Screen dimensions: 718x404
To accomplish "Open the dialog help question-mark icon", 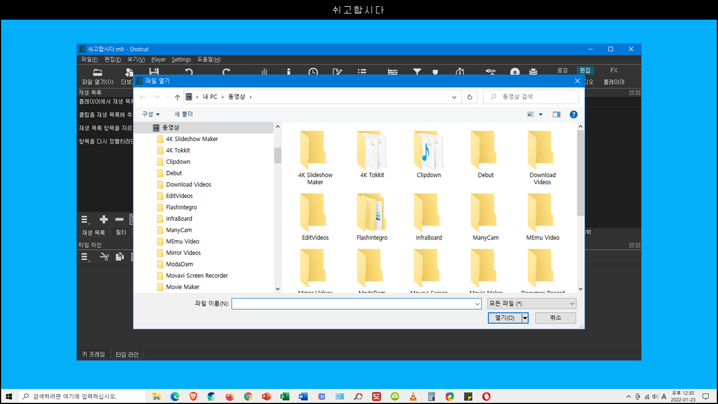I will 573,114.
